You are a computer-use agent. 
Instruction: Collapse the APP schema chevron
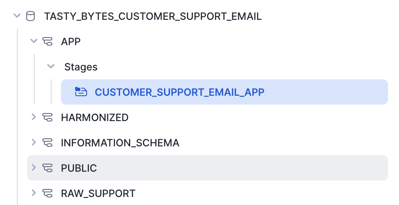[x=34, y=41]
